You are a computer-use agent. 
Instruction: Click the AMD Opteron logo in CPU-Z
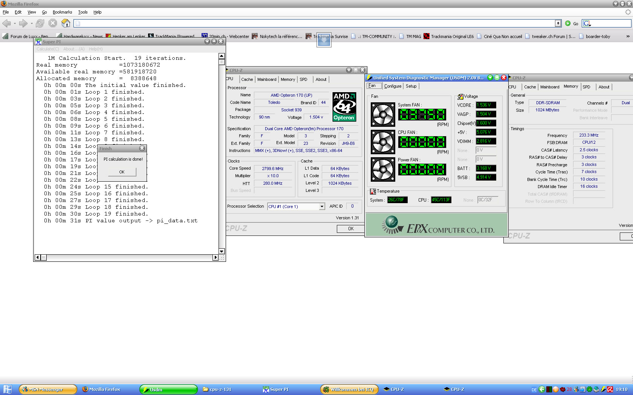point(344,107)
